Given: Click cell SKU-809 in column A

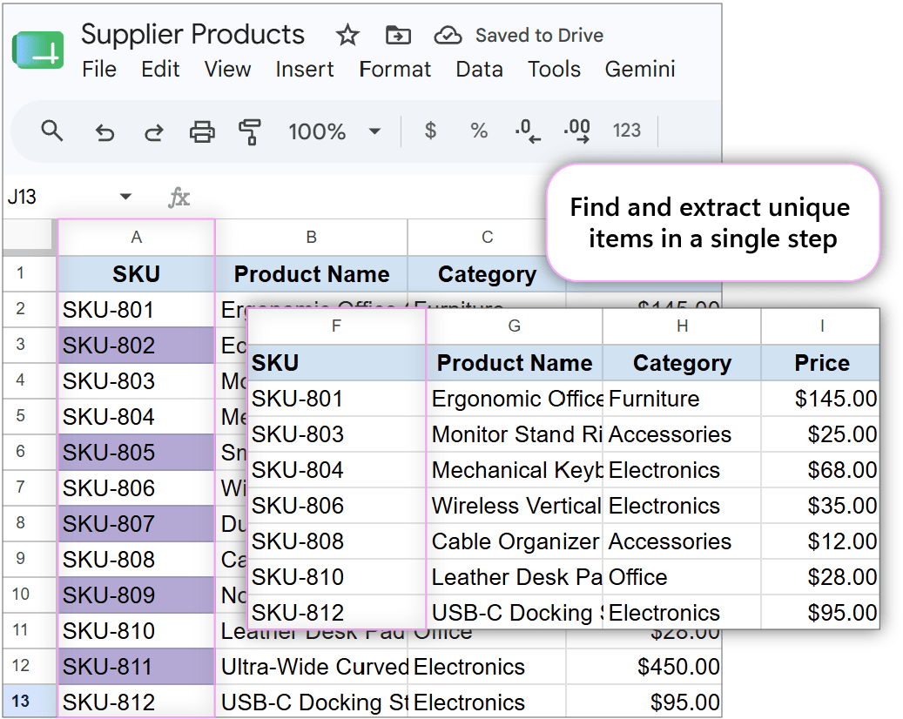Looking at the screenshot, I should coord(137,595).
